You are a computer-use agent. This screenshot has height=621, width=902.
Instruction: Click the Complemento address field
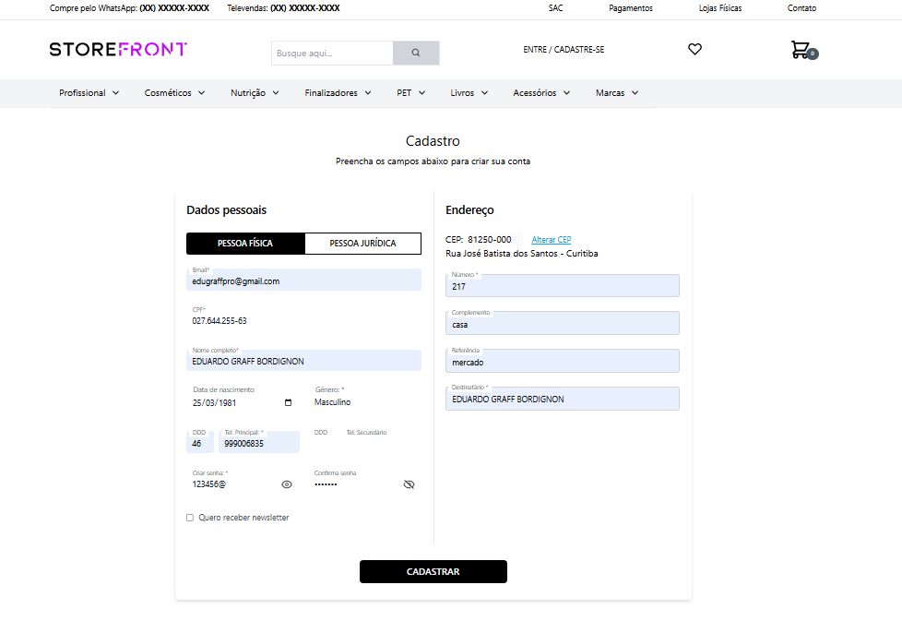[x=563, y=324]
